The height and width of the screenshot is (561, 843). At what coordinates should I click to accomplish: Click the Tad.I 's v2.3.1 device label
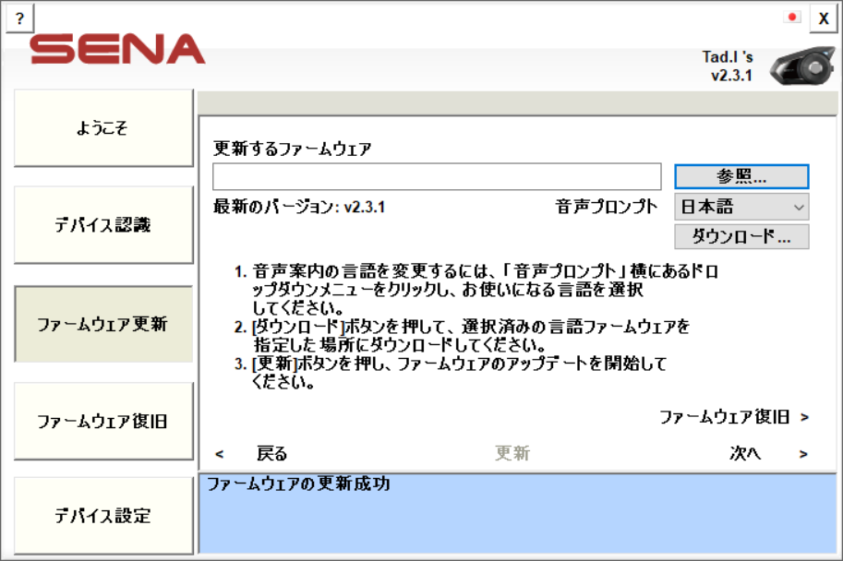click(x=729, y=66)
